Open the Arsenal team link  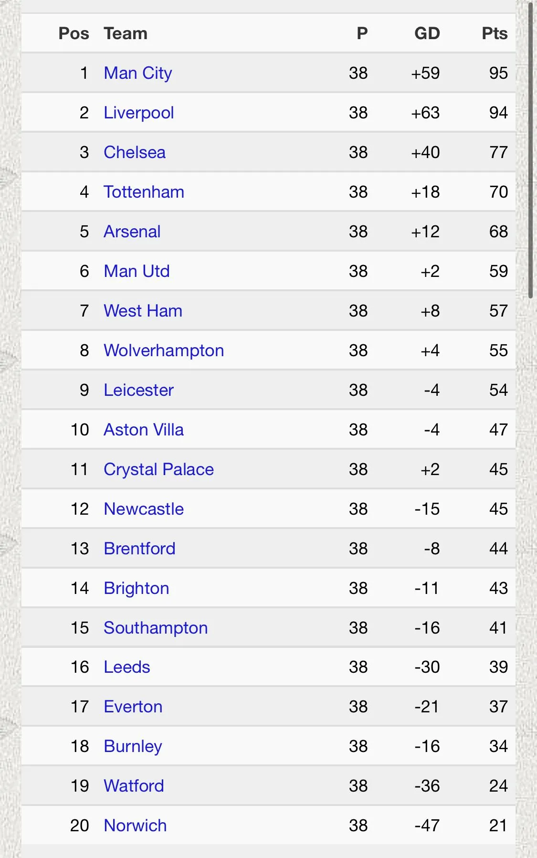132,232
